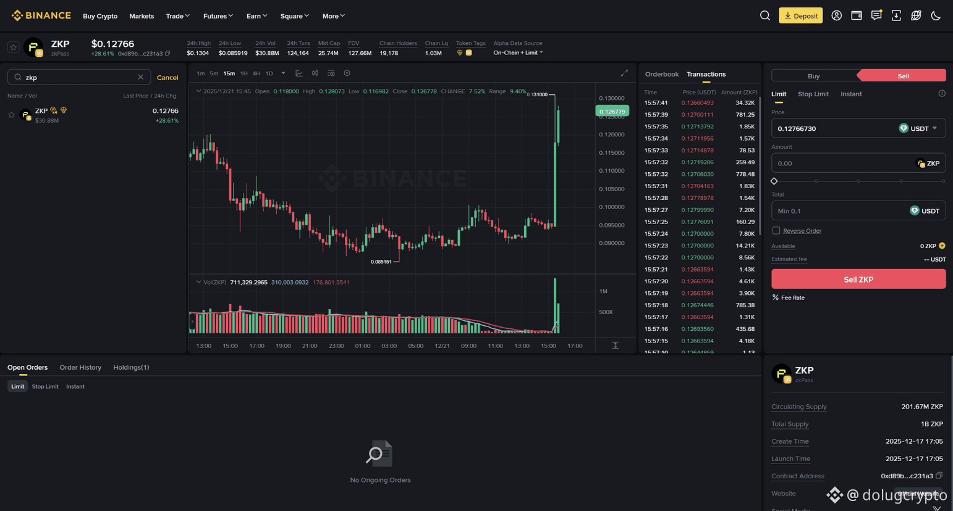The image size is (953, 511).
Task: Copy contract address in ZKP header
Action: 167,53
